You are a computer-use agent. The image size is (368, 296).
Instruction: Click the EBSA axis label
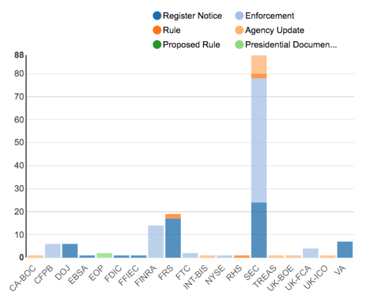click(x=78, y=274)
